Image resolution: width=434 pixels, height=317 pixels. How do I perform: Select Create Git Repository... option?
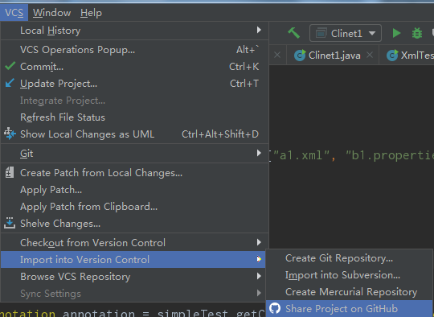click(349, 258)
